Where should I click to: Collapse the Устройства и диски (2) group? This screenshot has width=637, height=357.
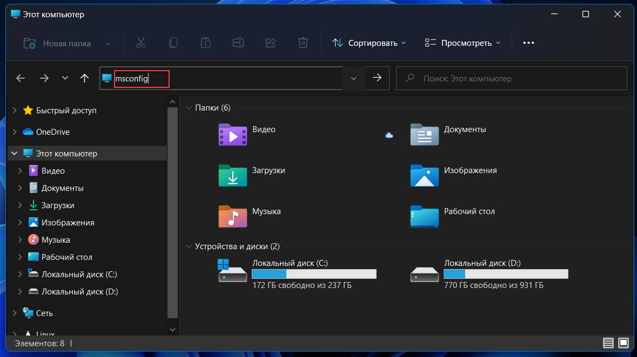(189, 246)
